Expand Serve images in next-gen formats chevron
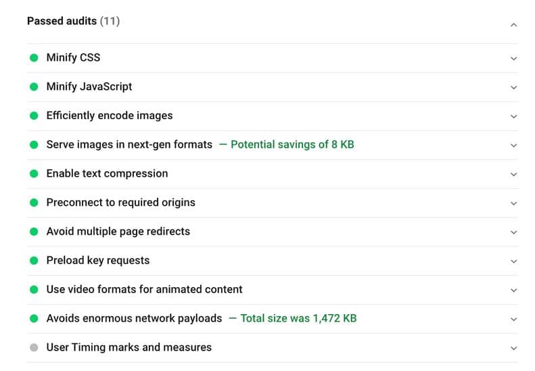 (513, 146)
